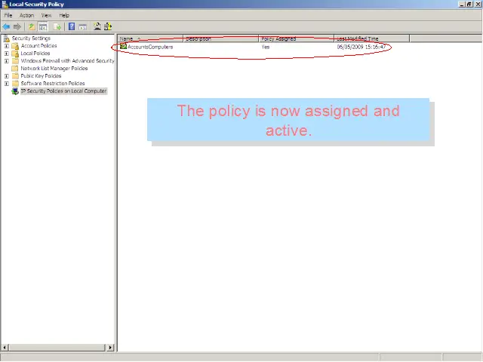Image resolution: width=483 pixels, height=362 pixels.
Task: Toggle the Show/Hide Console Tree icon
Action: pos(43,26)
